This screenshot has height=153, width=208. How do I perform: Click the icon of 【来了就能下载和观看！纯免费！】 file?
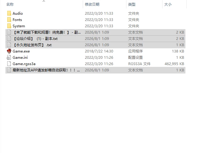(9, 32)
